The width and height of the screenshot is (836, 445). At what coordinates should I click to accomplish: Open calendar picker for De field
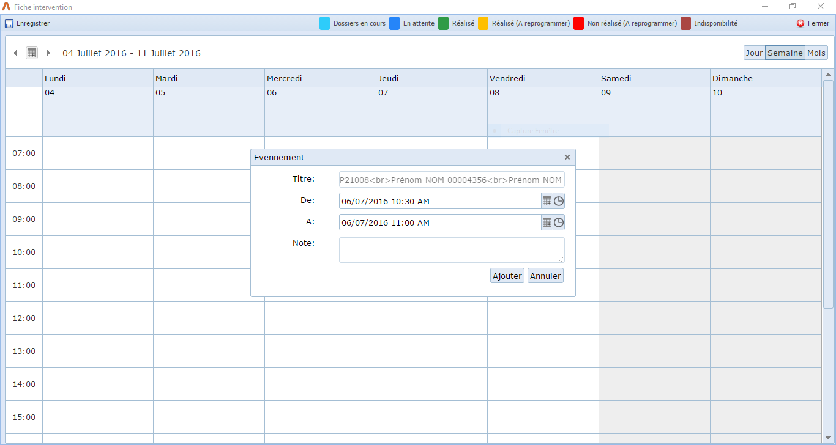(x=547, y=201)
